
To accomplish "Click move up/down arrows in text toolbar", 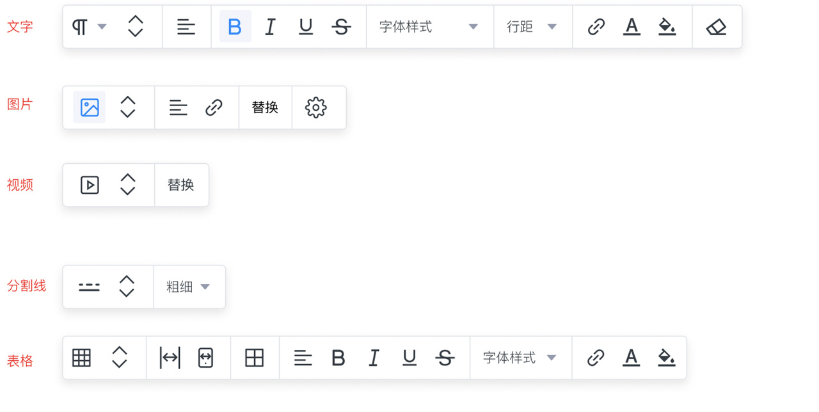I will 135,27.
